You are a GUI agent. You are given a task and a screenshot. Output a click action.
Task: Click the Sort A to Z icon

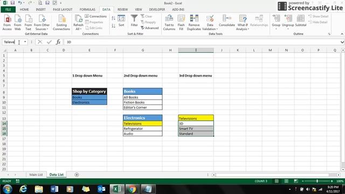click(x=114, y=18)
